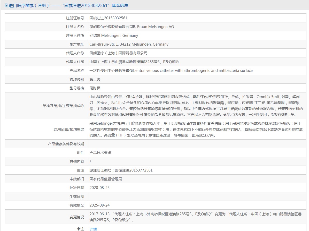Click the header title 进口医疗器械（注册）基本信息

coord(68,5)
